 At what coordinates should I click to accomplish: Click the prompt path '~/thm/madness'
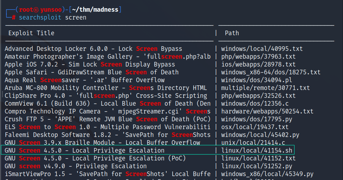pyautogui.click(x=95, y=10)
